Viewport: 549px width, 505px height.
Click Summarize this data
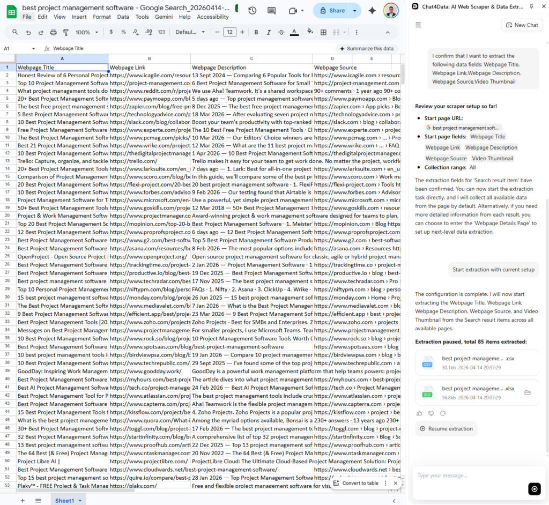366,49
